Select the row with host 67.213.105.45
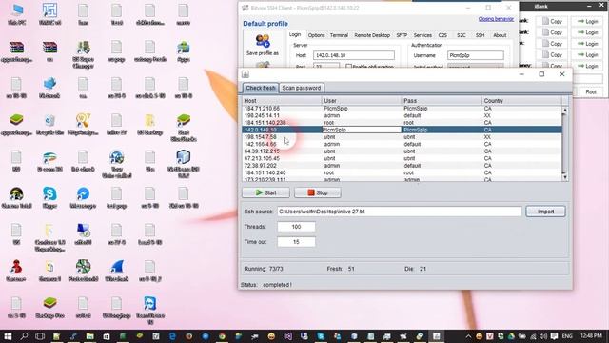 402,158
